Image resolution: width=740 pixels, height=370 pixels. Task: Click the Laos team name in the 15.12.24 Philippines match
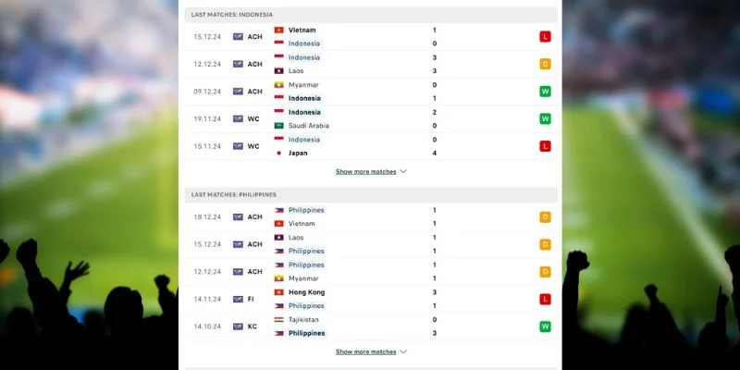click(297, 238)
